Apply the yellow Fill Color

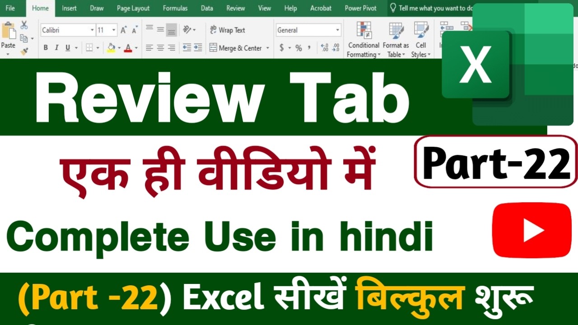click(x=111, y=47)
